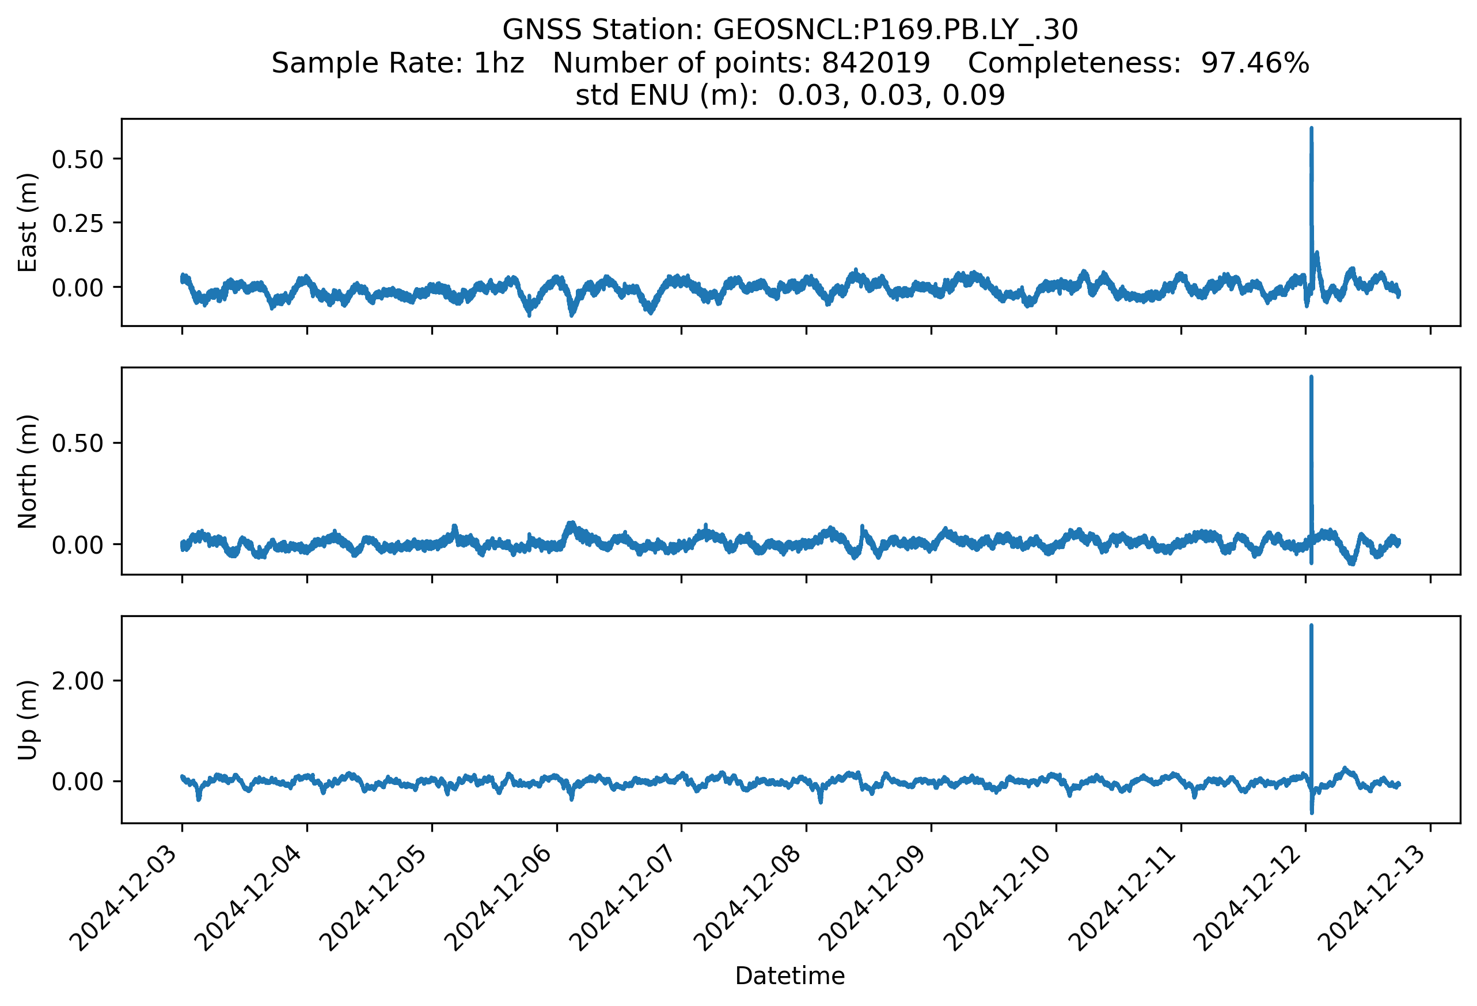Click the Completeness 97.46% text
1477x1006 pixels.
tap(1138, 63)
